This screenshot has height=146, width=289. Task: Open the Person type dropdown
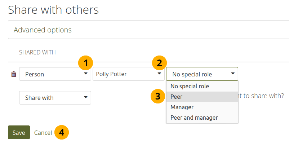coord(55,74)
